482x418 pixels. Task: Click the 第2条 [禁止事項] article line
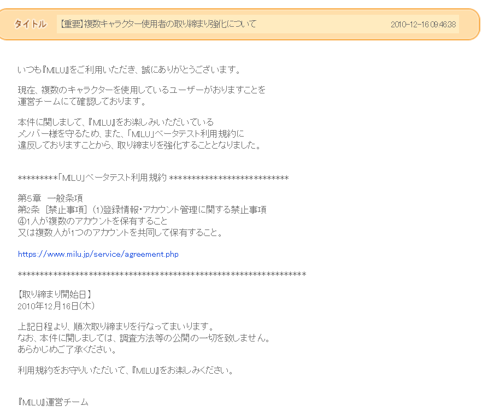[x=142, y=209]
